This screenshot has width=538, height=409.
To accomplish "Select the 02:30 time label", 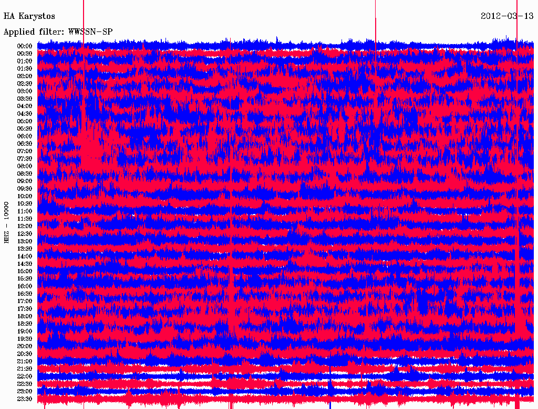I will 25,83.
